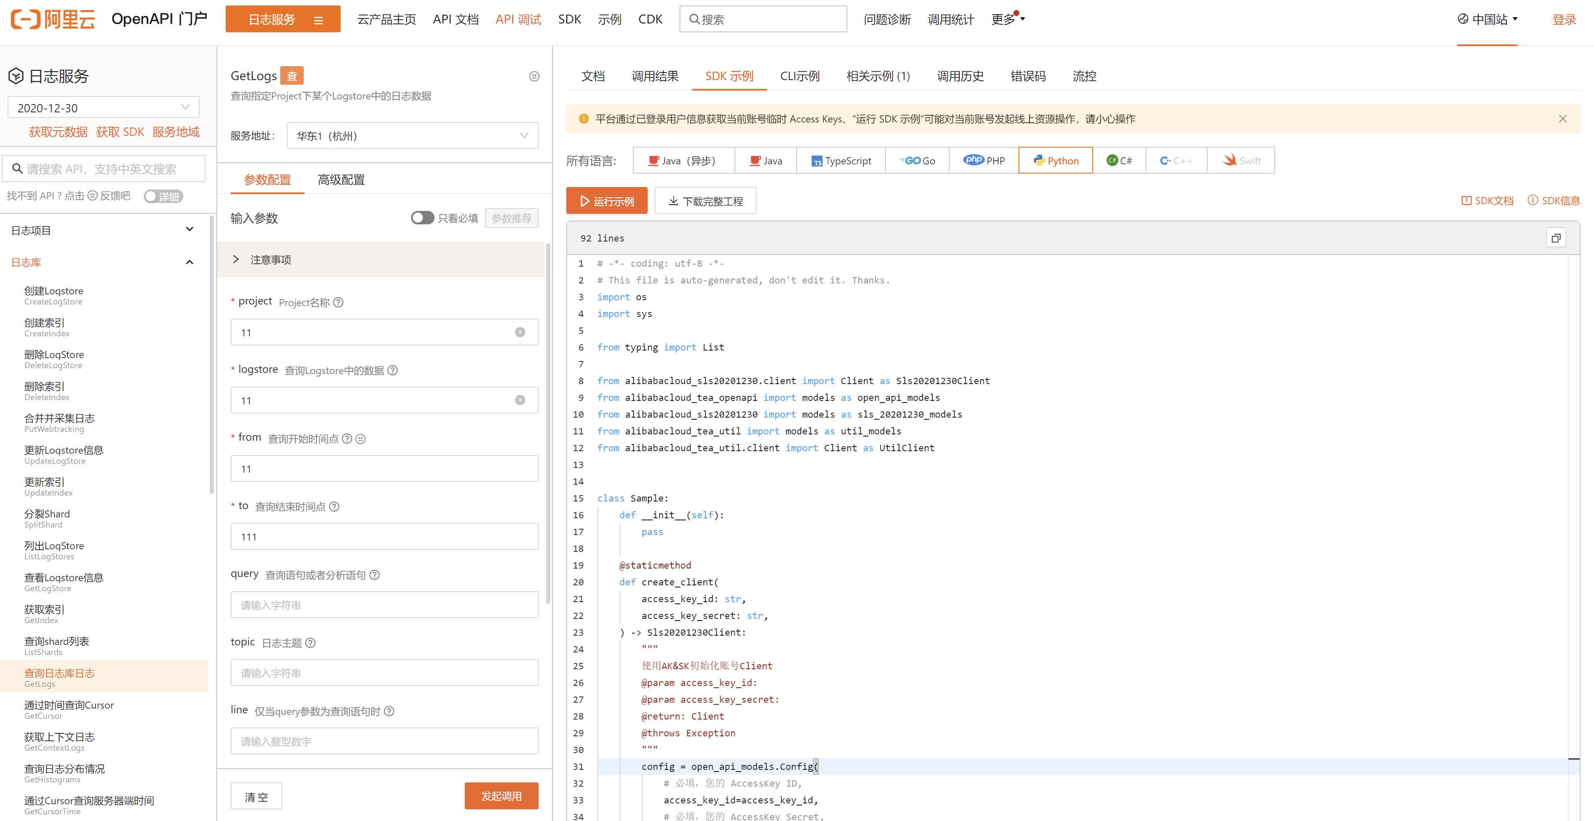Click the SDK信息 info icon link
The height and width of the screenshot is (821, 1594).
tap(1553, 200)
